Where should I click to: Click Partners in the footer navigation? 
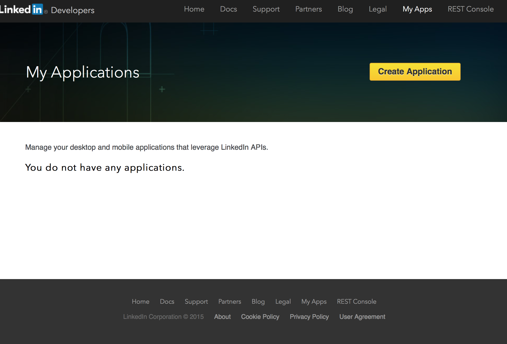[x=230, y=302]
